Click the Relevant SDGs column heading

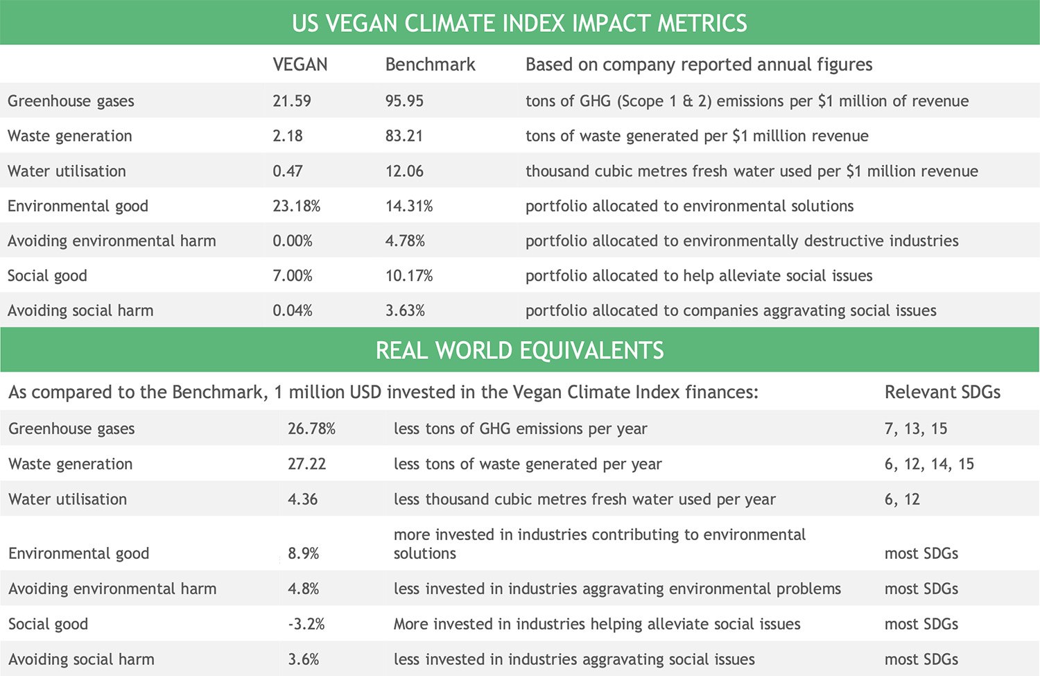[x=942, y=392]
